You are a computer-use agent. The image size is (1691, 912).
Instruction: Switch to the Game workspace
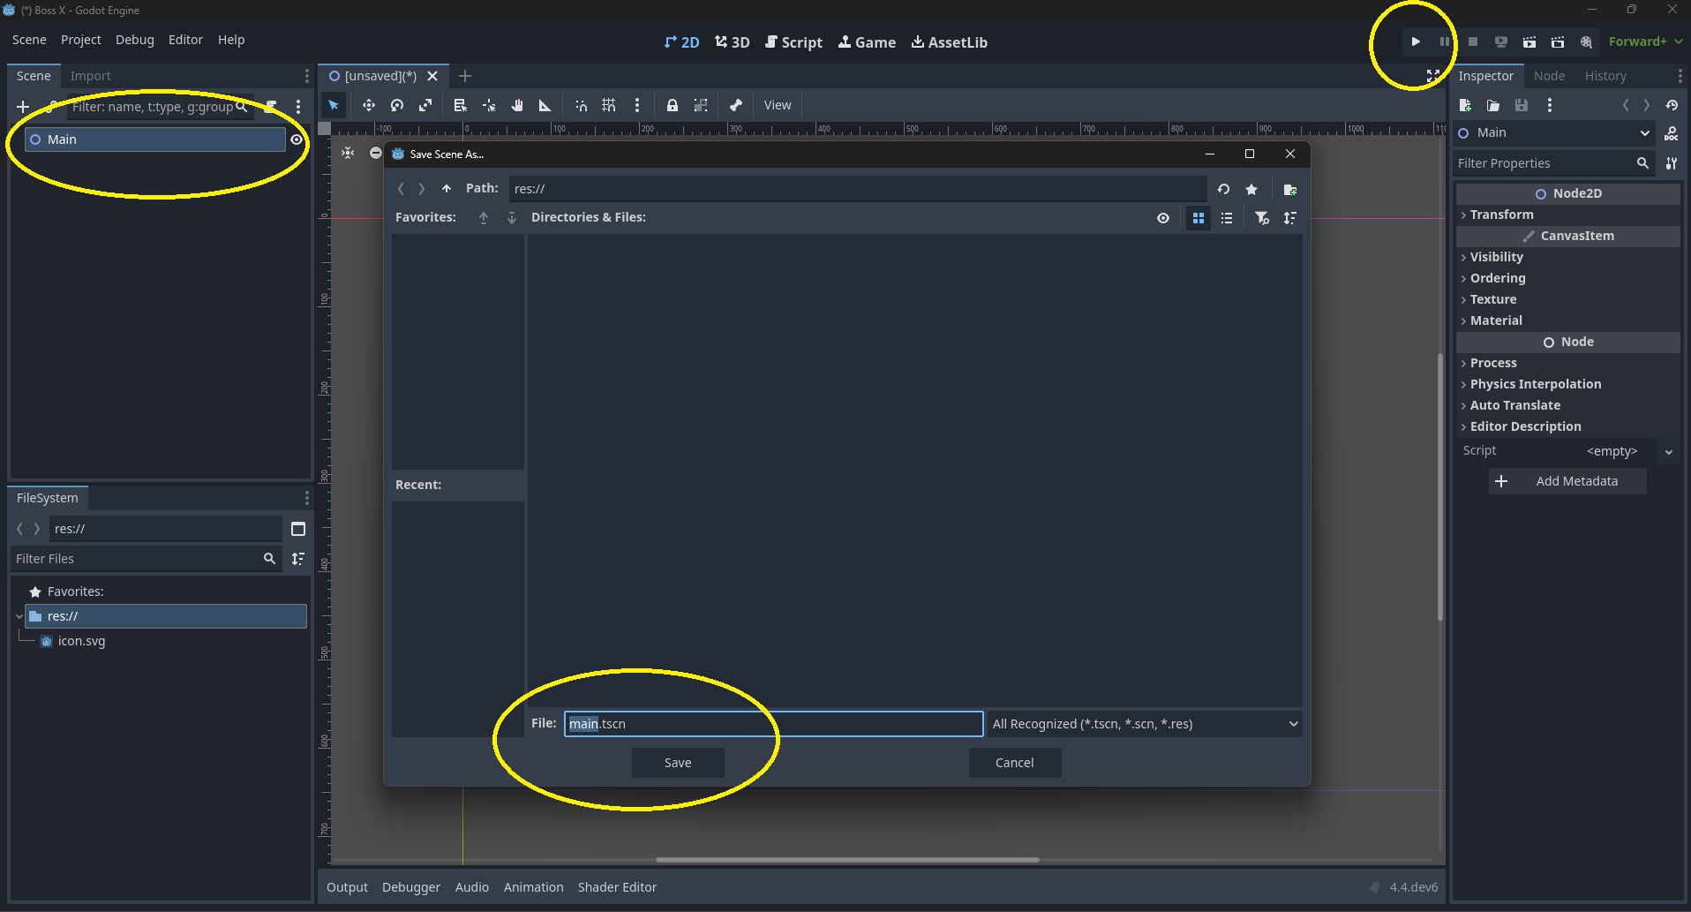(867, 42)
